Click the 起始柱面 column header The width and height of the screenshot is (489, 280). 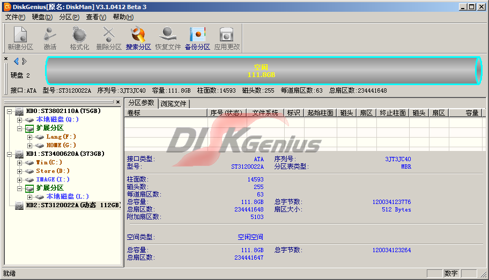(x=320, y=113)
